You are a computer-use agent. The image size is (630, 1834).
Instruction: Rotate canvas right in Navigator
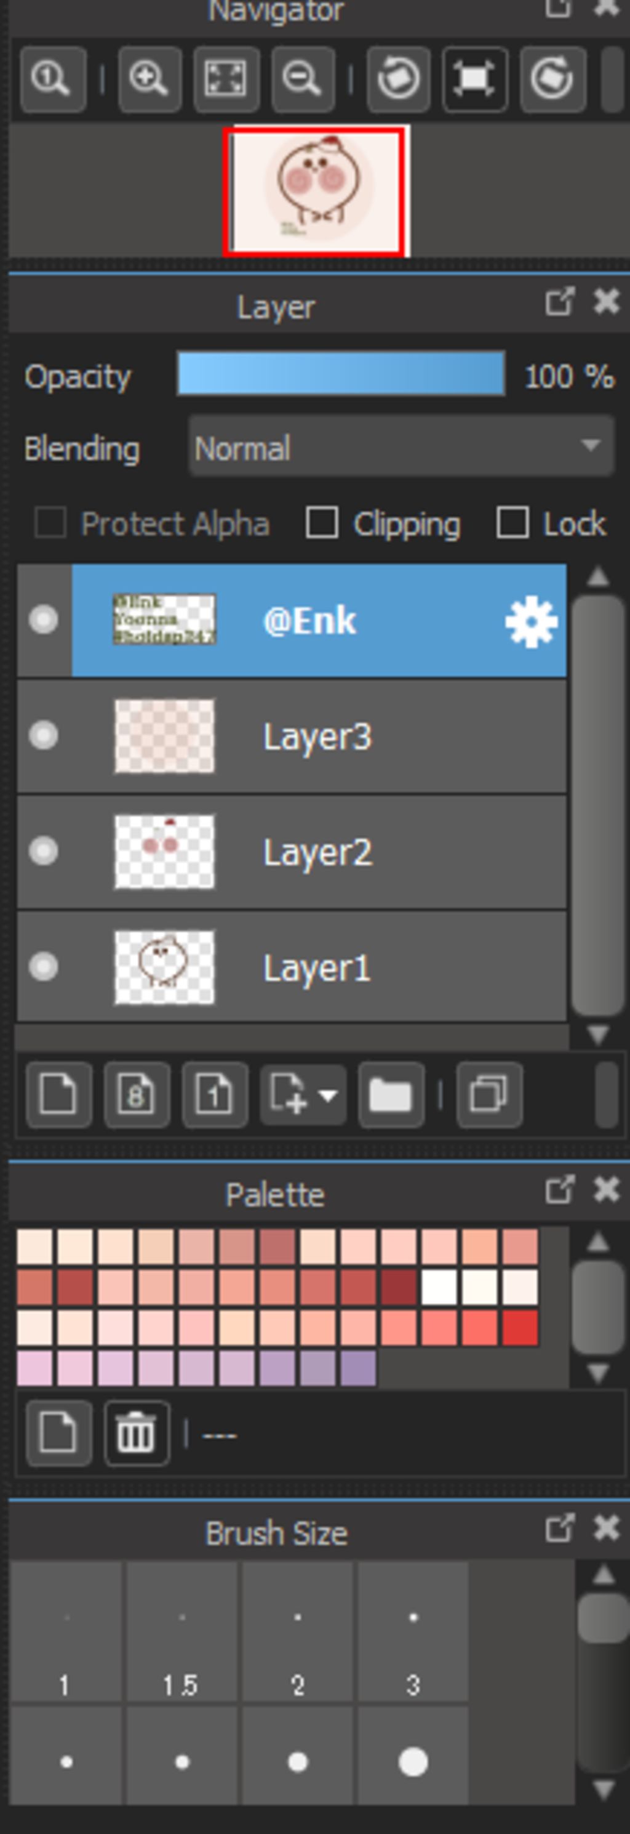pos(552,79)
